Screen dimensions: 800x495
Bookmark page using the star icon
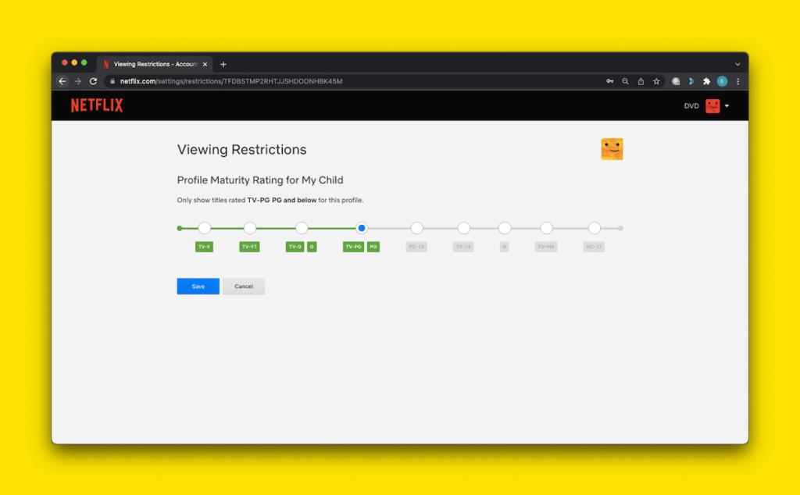[656, 81]
